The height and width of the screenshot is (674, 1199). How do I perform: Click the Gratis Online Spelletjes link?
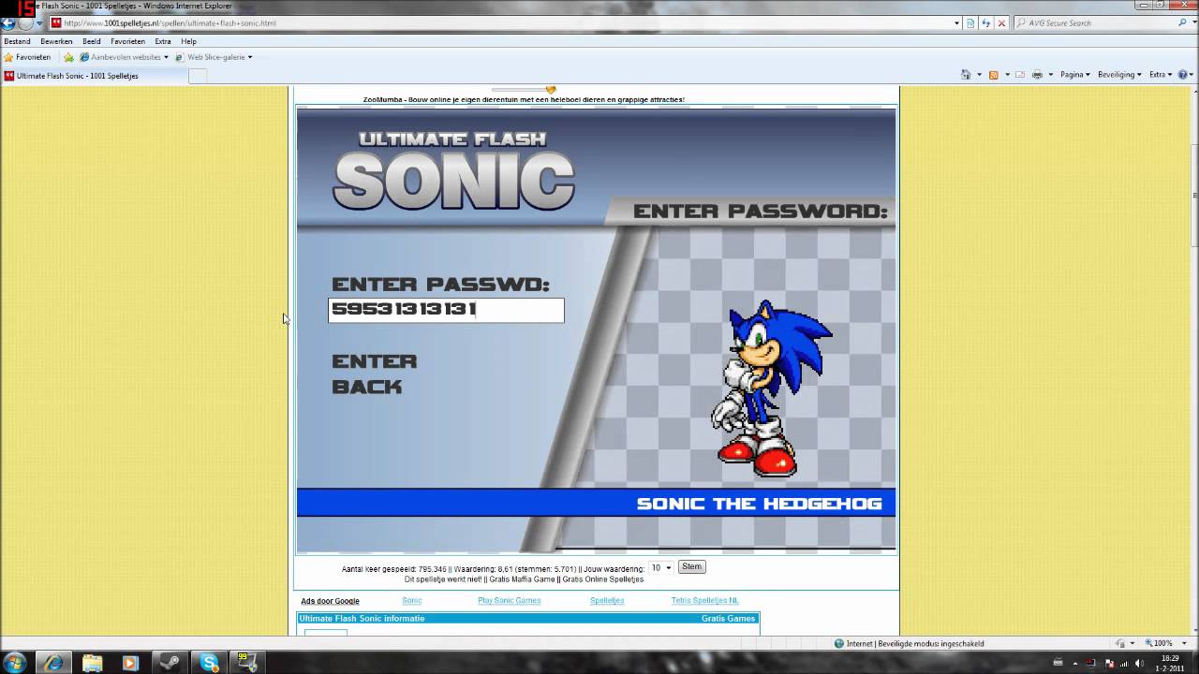coord(602,579)
